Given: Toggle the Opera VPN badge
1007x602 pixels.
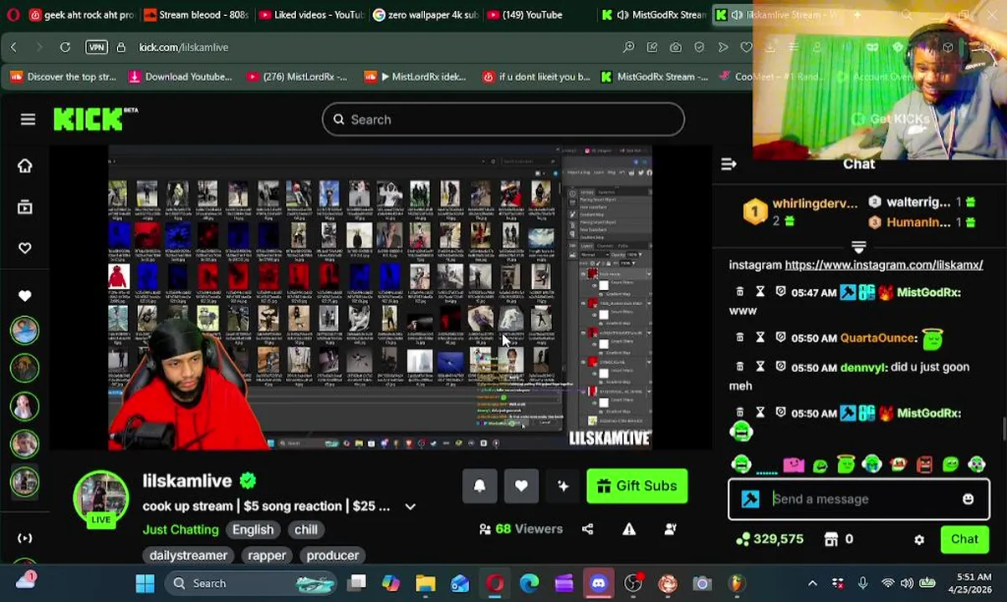Looking at the screenshot, I should (x=96, y=48).
